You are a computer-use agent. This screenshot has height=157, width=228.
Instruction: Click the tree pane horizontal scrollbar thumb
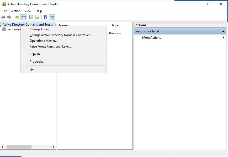tap(19, 147)
